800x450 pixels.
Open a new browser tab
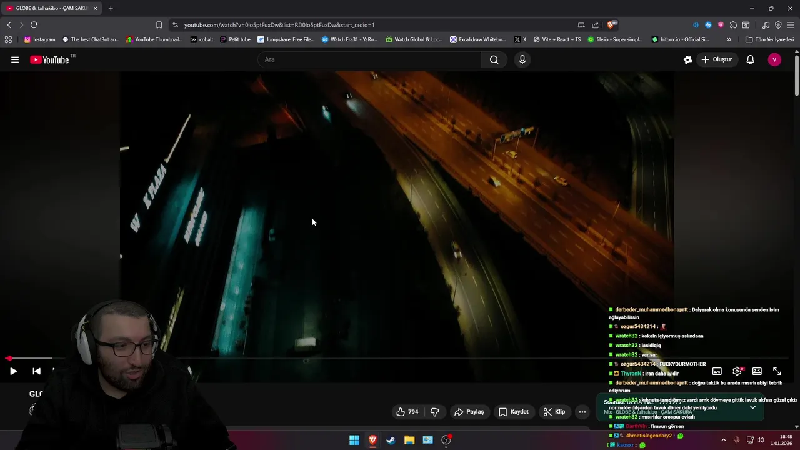(111, 8)
